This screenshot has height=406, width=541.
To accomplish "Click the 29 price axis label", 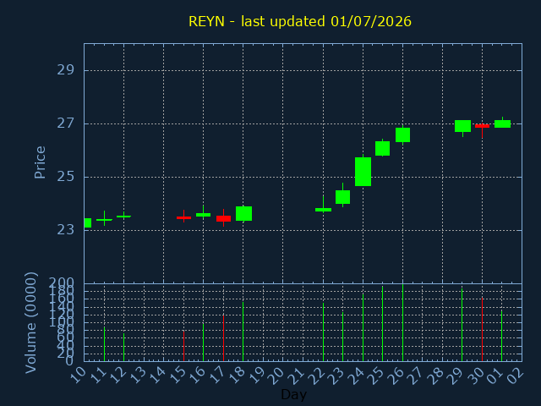I will (x=66, y=70).
